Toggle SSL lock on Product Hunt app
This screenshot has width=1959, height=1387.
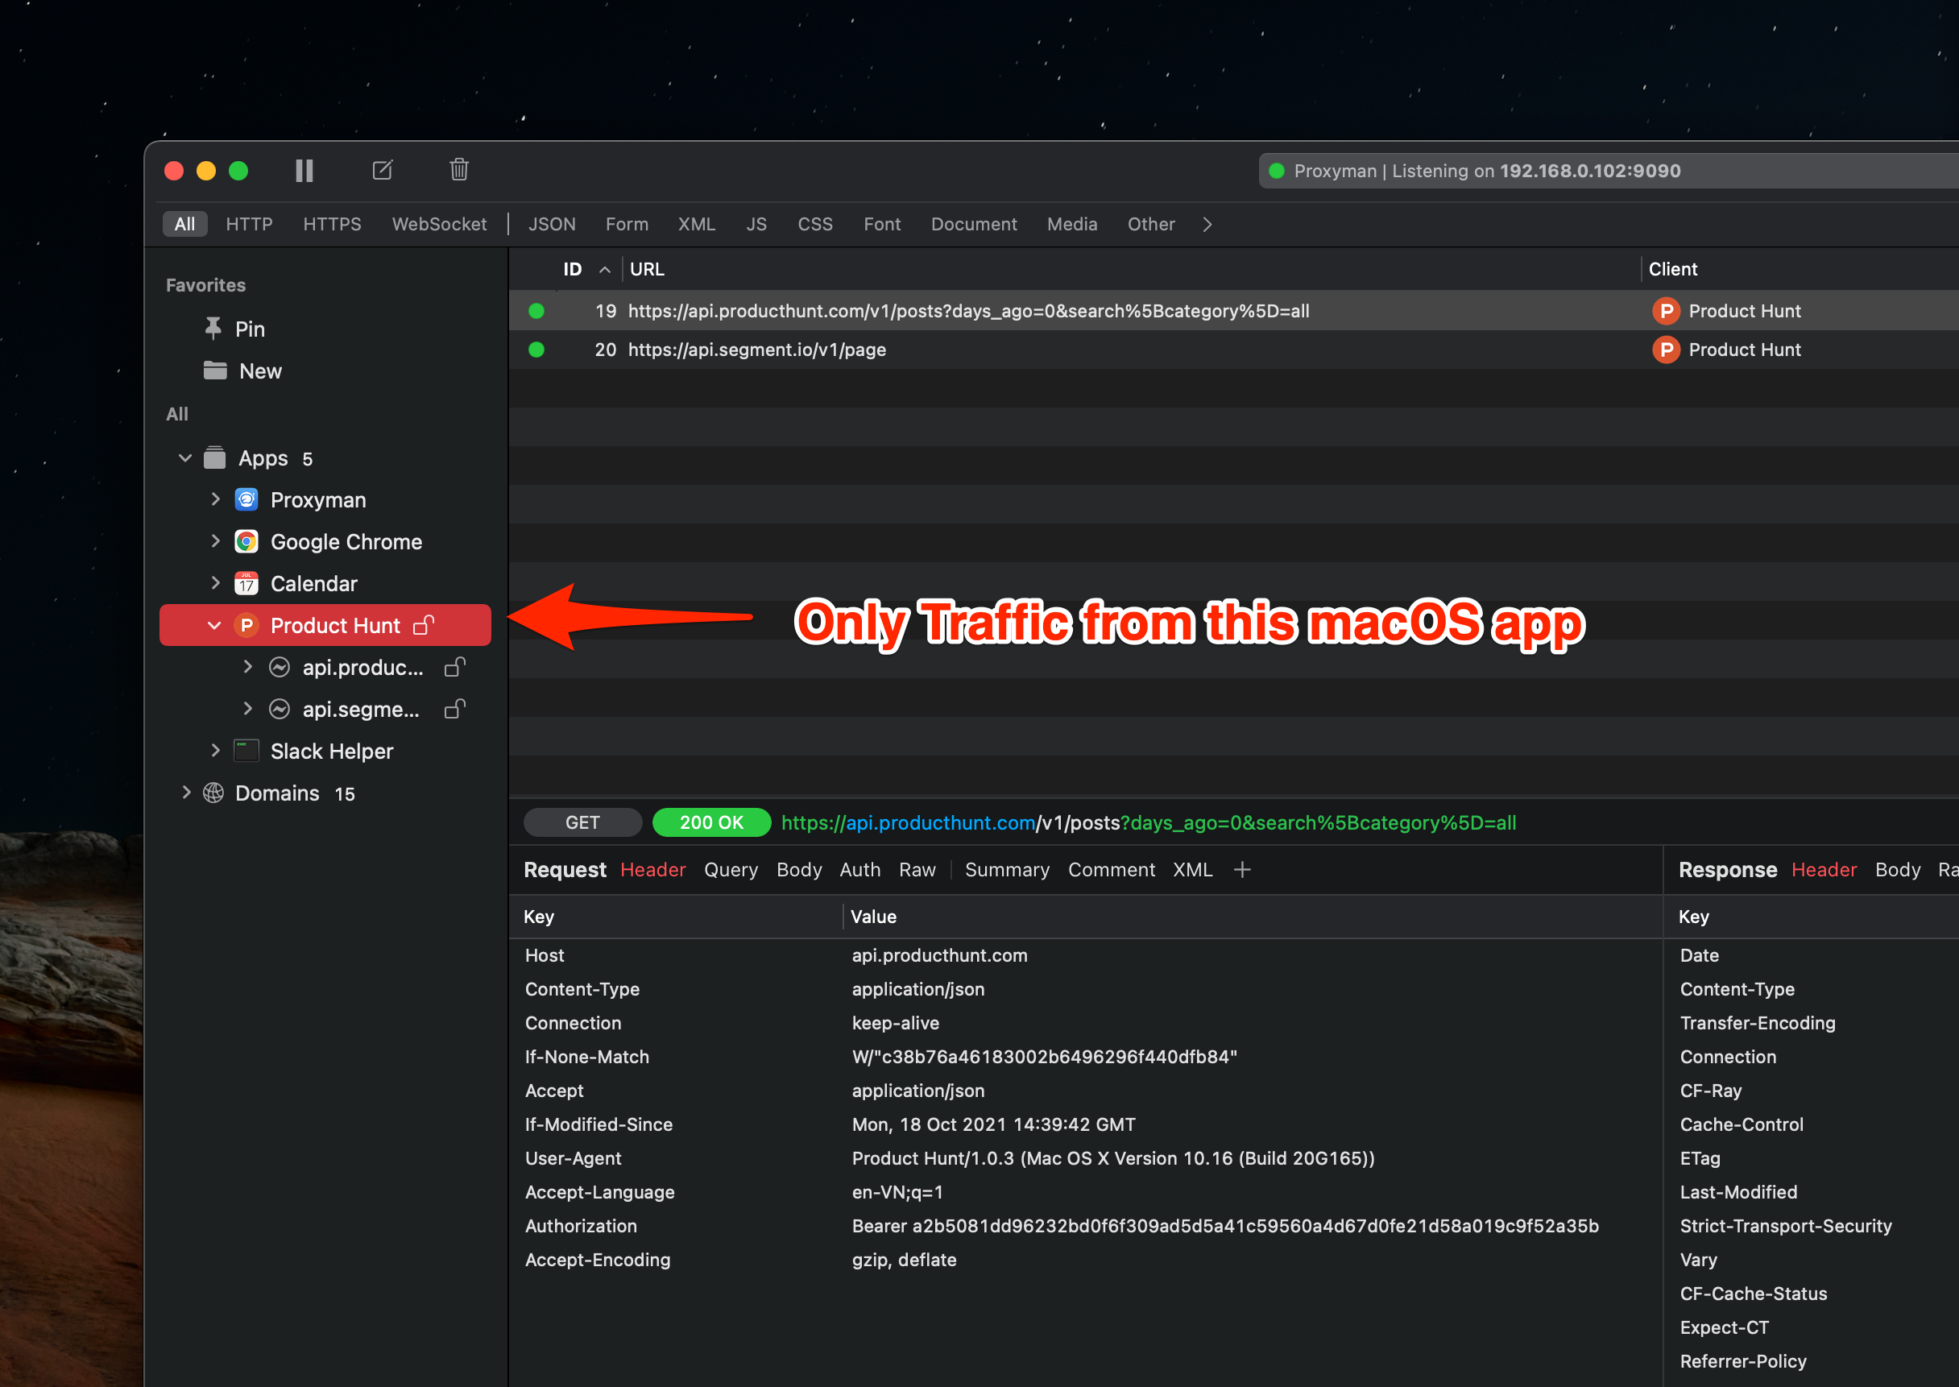[x=425, y=625]
